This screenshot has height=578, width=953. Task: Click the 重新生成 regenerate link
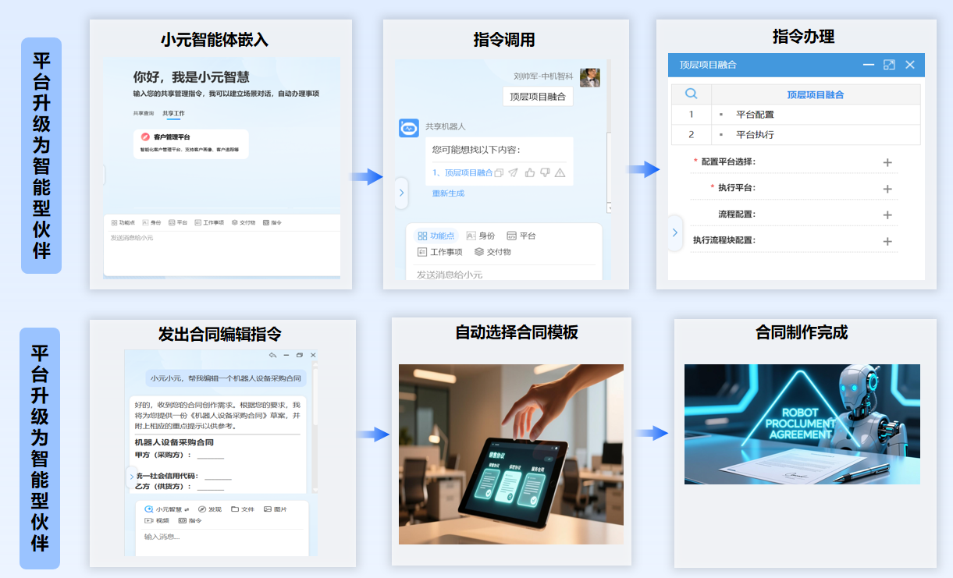click(x=448, y=193)
